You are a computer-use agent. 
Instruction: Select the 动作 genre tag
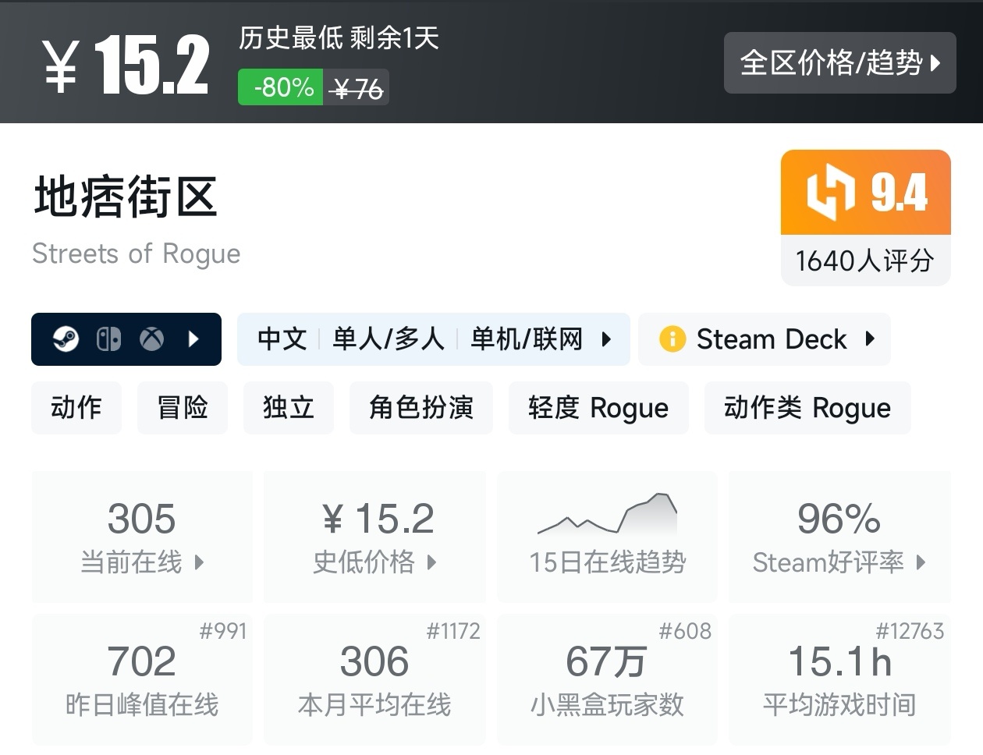(x=76, y=408)
